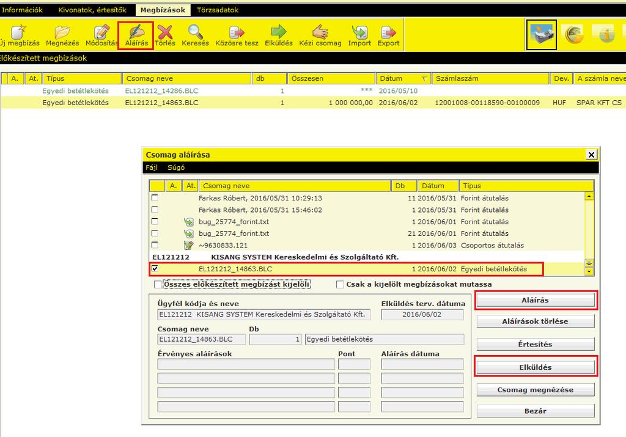Close the dialog with Bezár button

point(536,411)
